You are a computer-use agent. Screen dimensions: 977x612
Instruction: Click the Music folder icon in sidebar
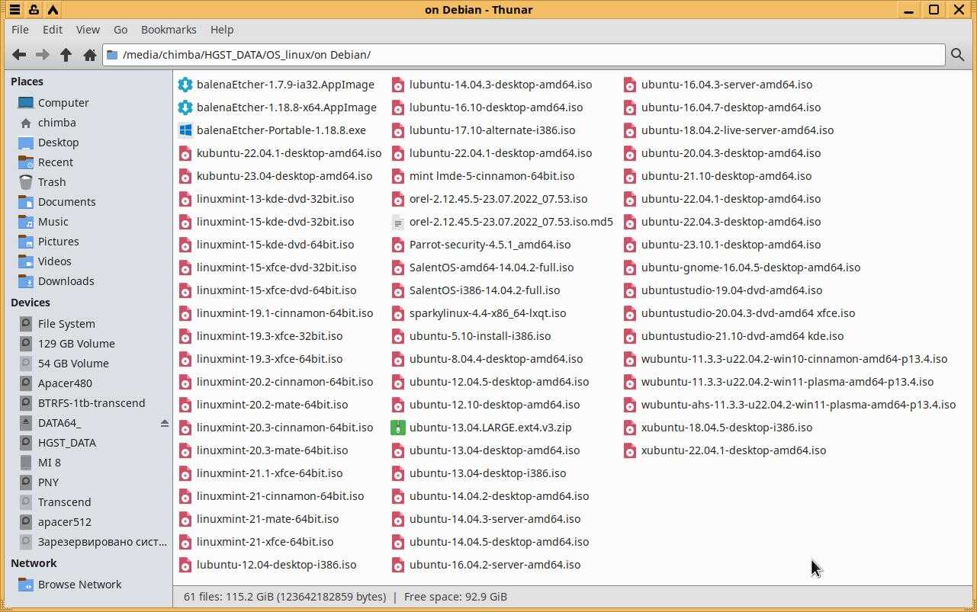click(x=26, y=222)
